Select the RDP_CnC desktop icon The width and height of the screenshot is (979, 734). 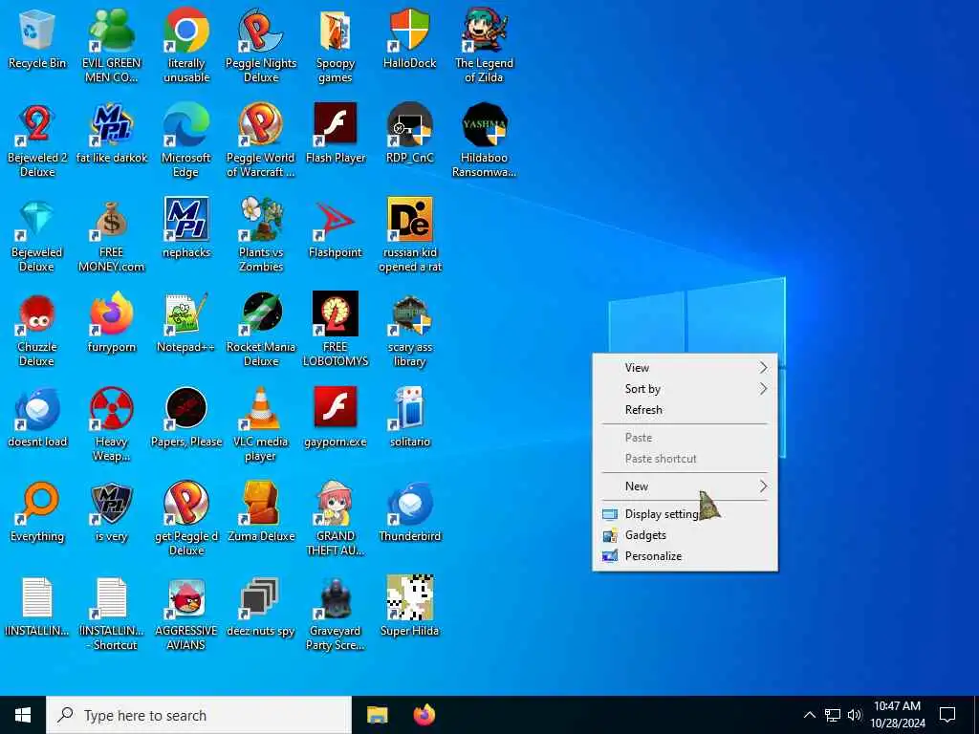click(x=409, y=134)
